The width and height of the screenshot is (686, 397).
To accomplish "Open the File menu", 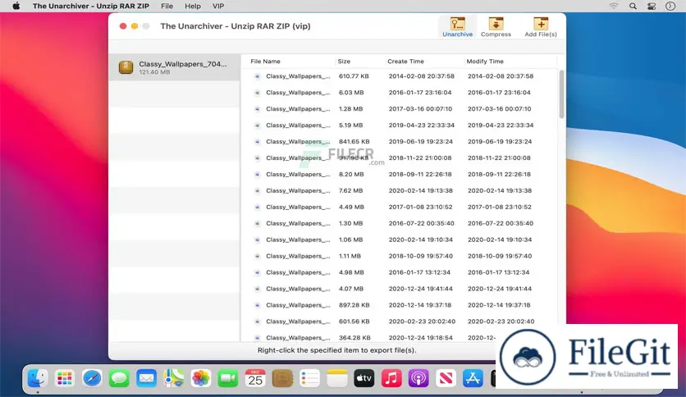I will coord(167,6).
